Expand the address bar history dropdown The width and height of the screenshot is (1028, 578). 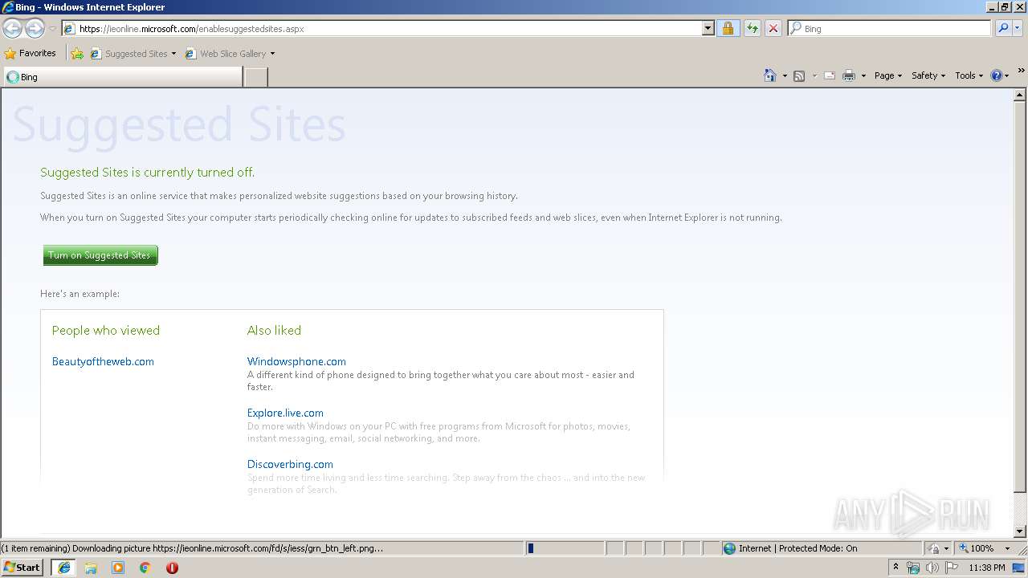point(708,29)
